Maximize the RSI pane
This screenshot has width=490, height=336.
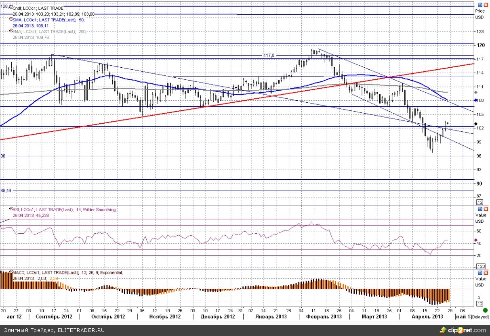coord(479,209)
